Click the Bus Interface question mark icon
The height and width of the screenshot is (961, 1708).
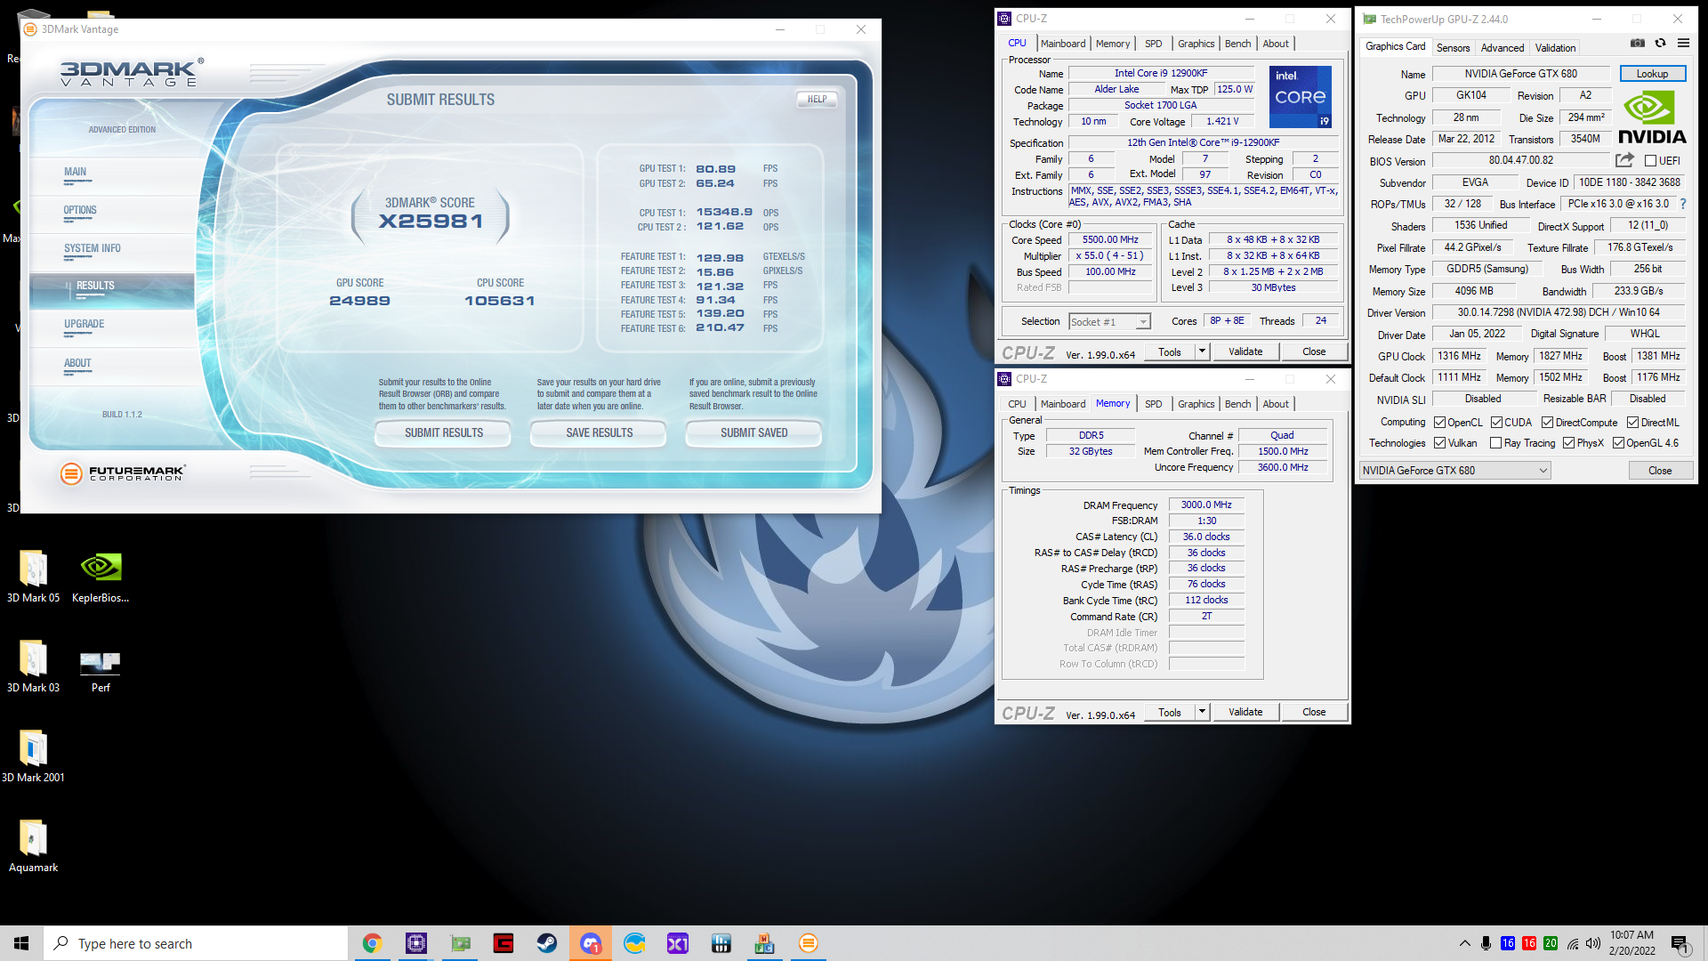tap(1683, 204)
